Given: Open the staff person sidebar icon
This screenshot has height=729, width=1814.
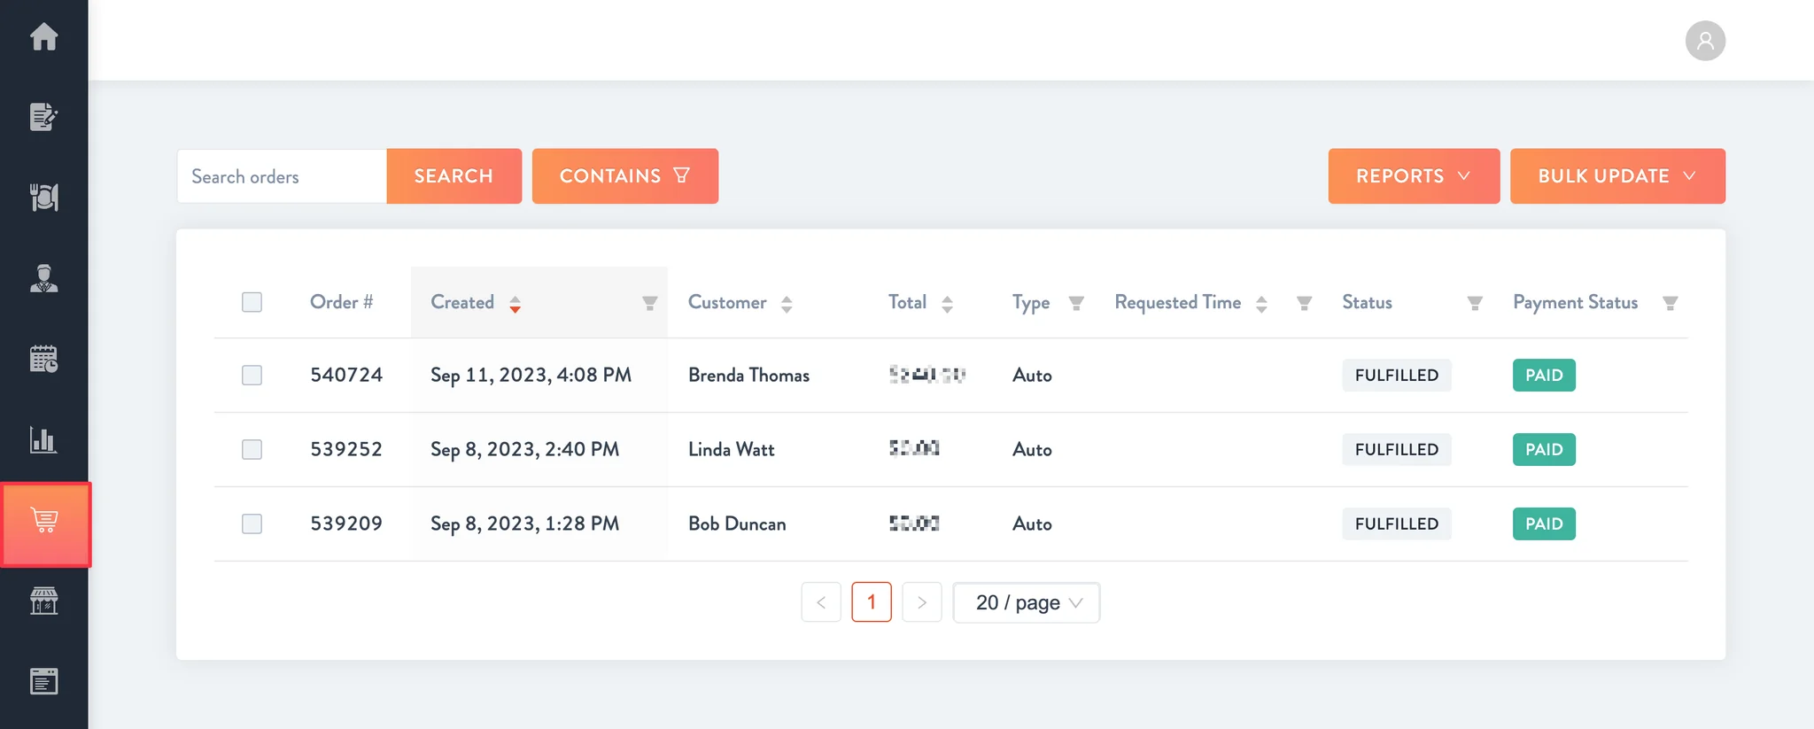Looking at the screenshot, I should coord(43,278).
